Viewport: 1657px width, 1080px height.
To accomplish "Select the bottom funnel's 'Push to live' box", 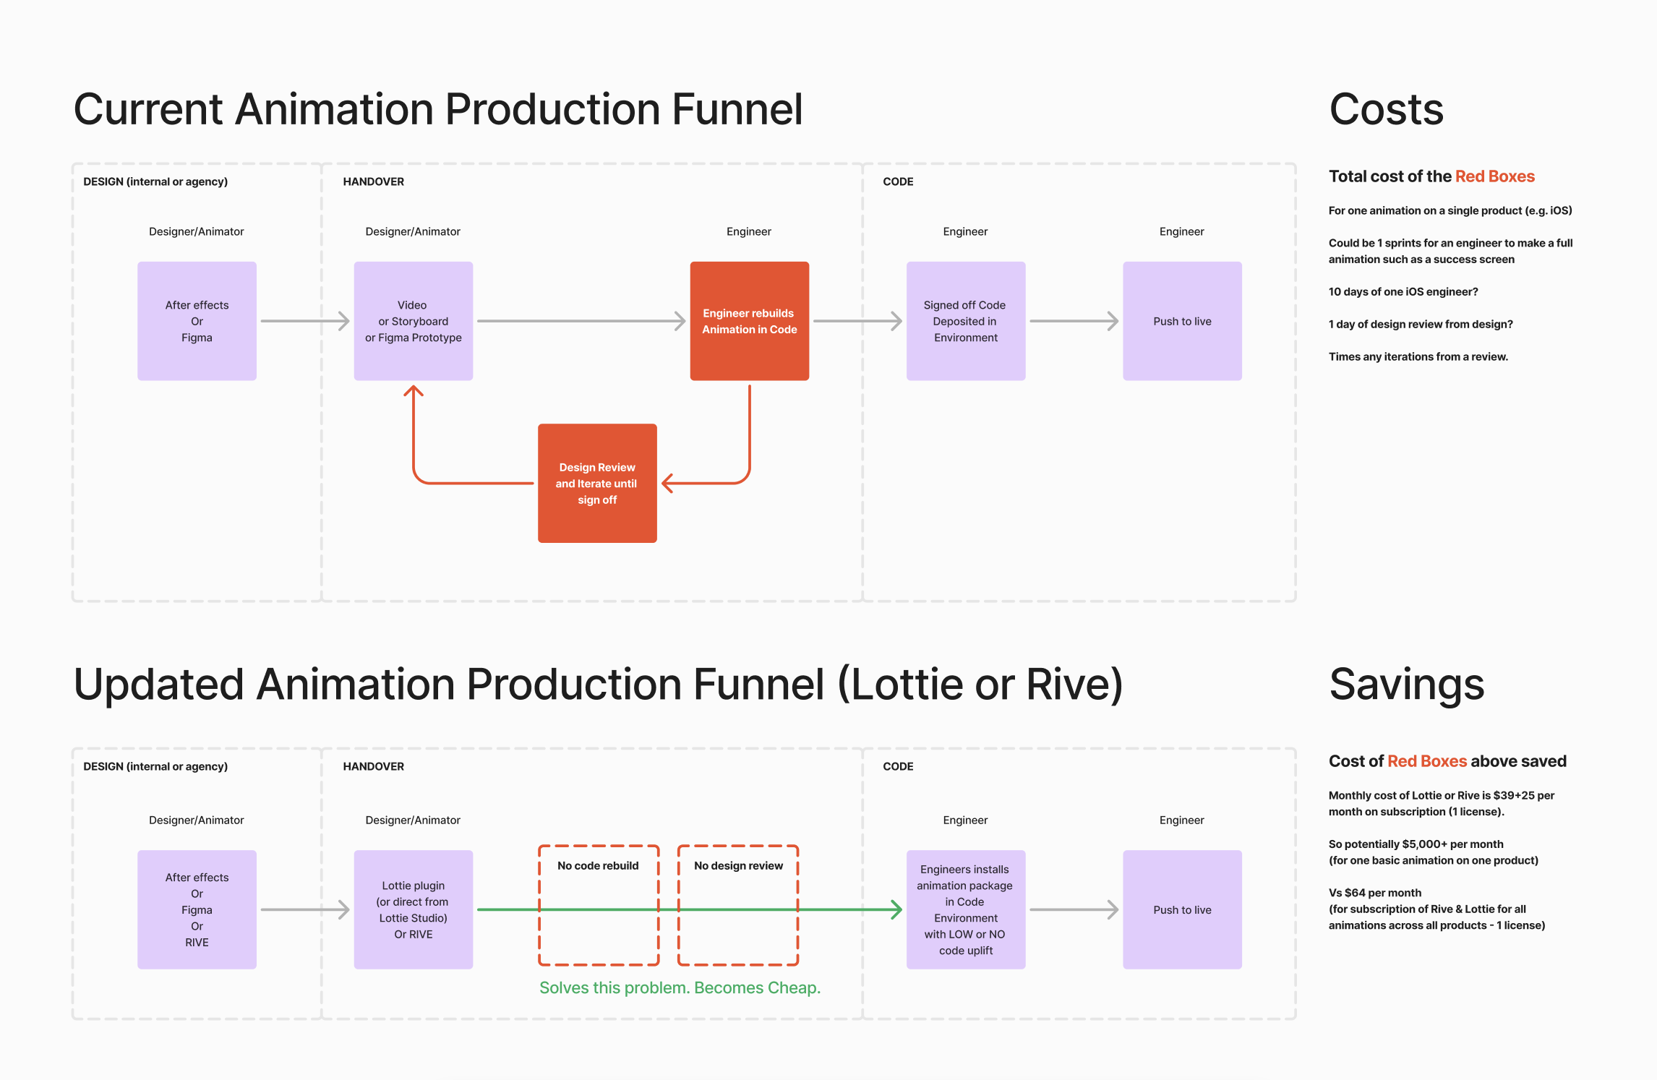I will [1182, 909].
